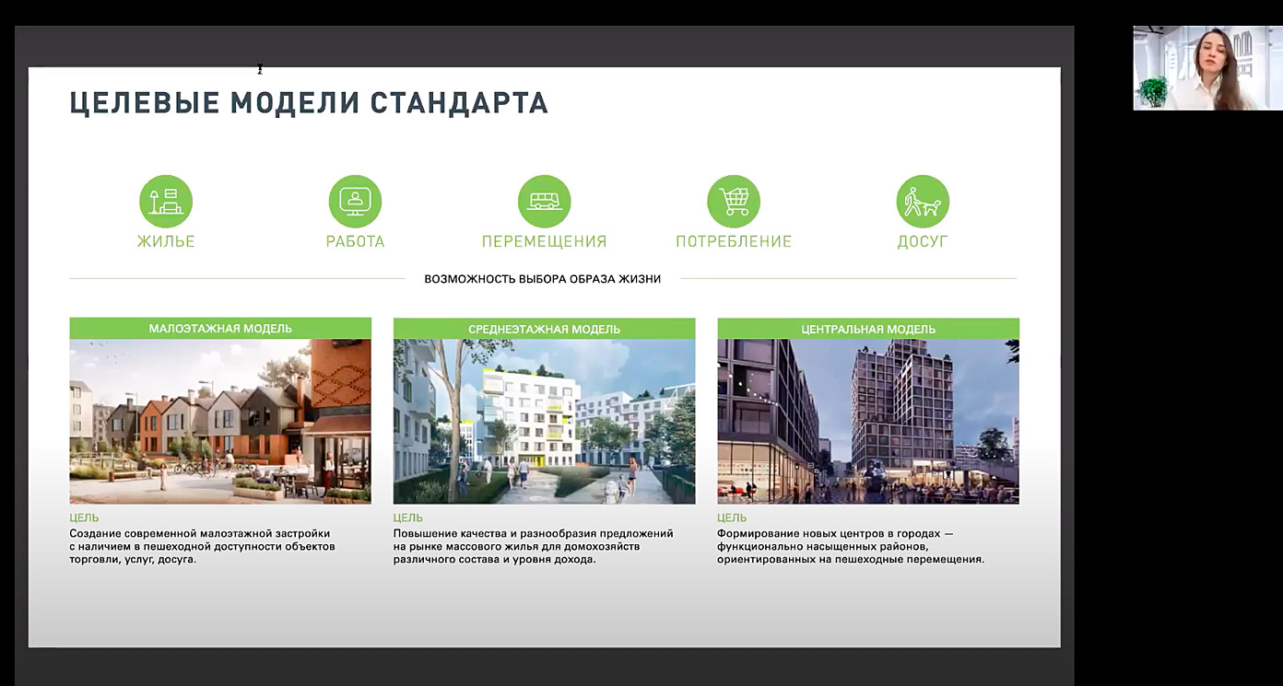Click ЦЕЛЬ label under the low-rise image
Viewport: 1283px width, 686px height.
click(84, 518)
